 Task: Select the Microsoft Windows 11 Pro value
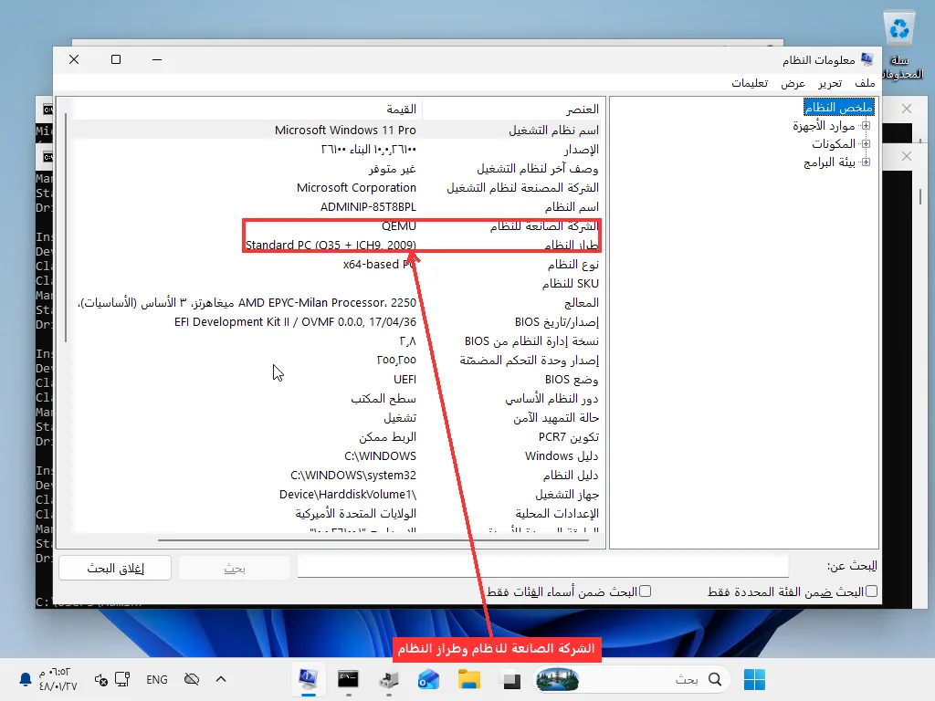(345, 130)
